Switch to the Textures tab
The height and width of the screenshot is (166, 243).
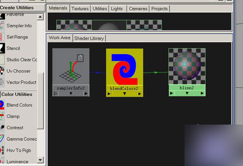pyautogui.click(x=80, y=9)
